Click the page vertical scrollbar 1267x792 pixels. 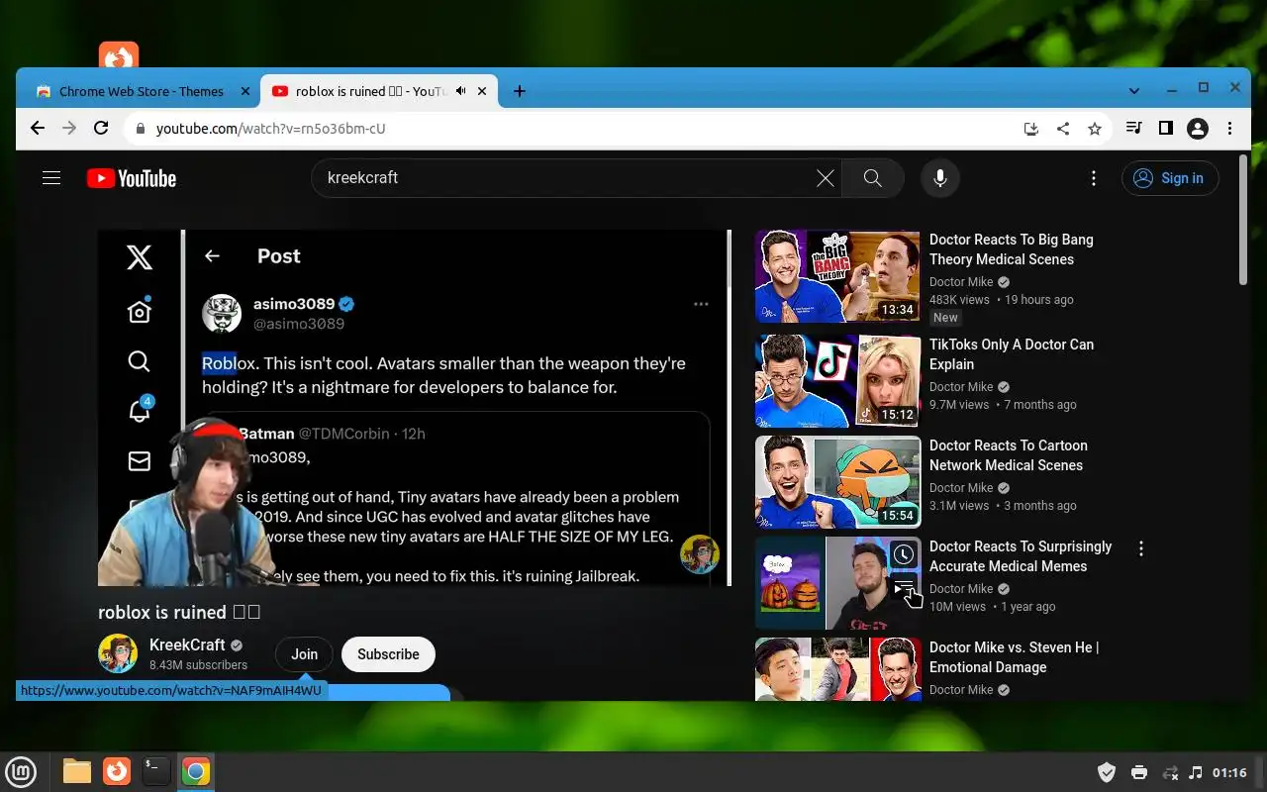(x=1244, y=221)
